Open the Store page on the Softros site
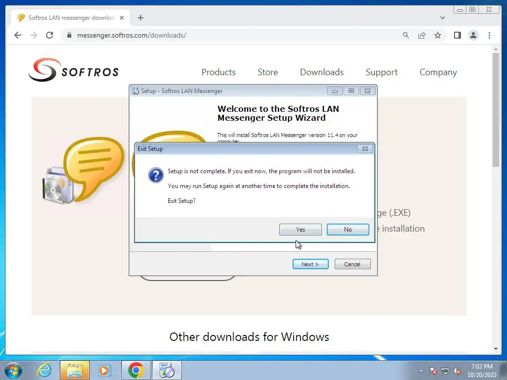Image resolution: width=507 pixels, height=380 pixels. (267, 72)
